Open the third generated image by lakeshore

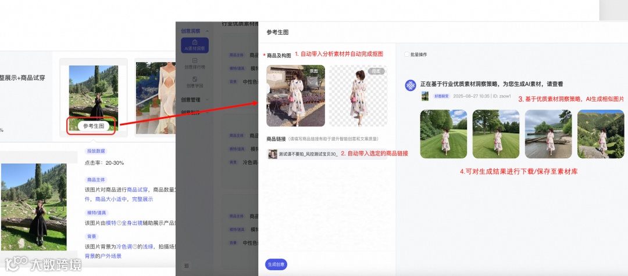(x=548, y=134)
